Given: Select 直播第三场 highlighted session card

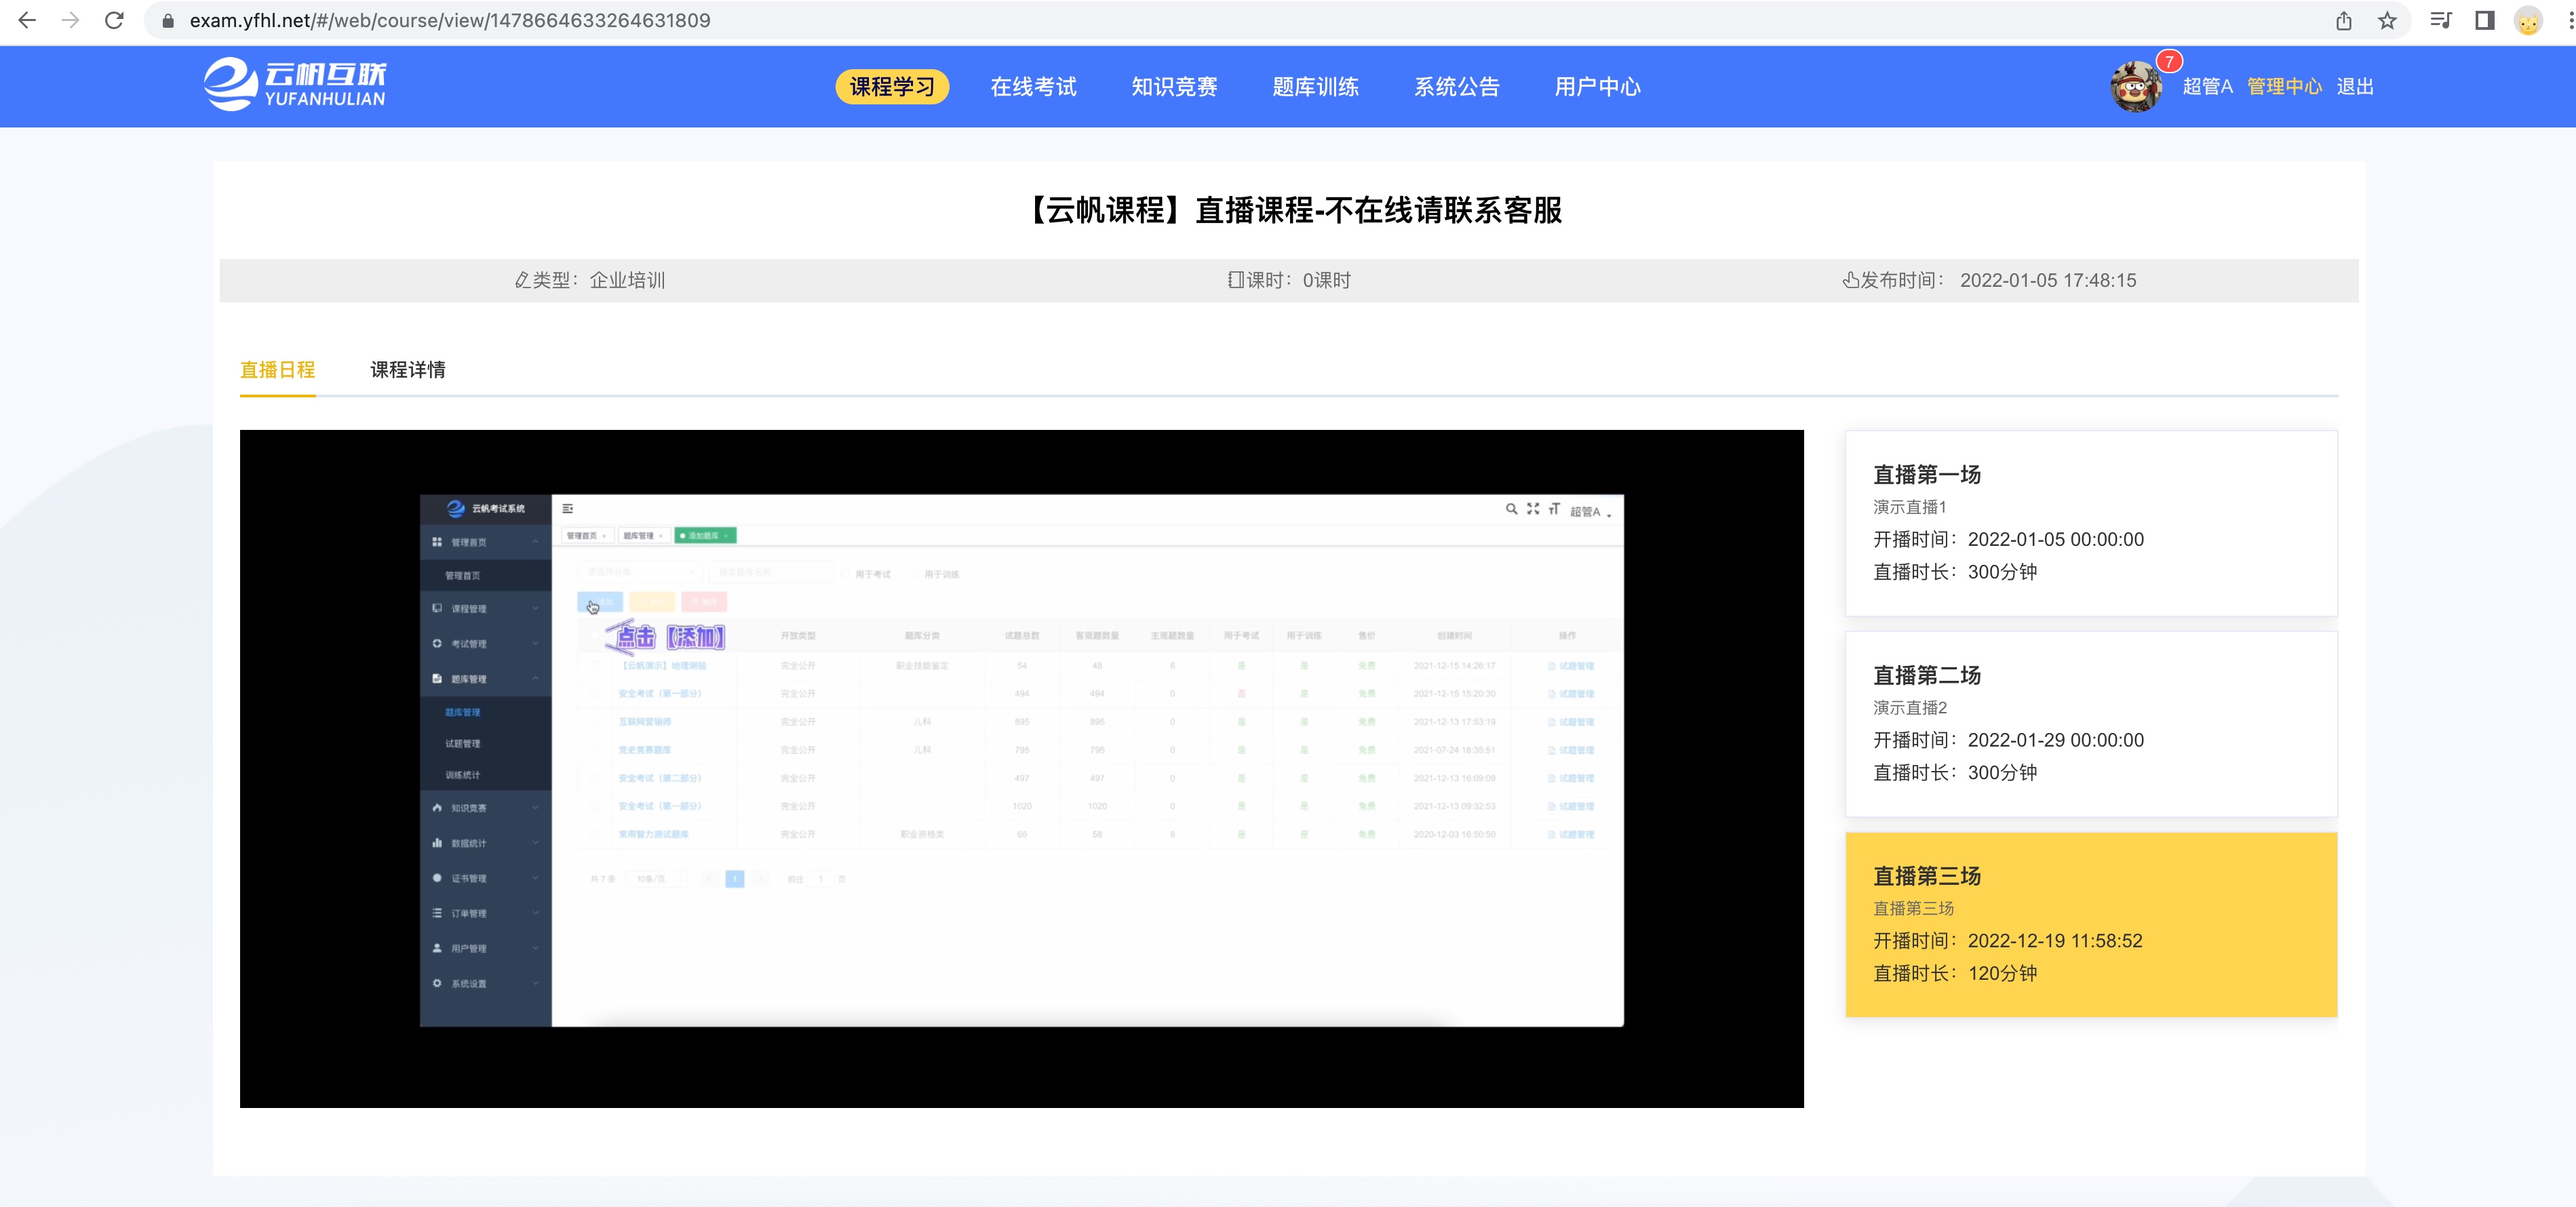Looking at the screenshot, I should coord(2090,924).
